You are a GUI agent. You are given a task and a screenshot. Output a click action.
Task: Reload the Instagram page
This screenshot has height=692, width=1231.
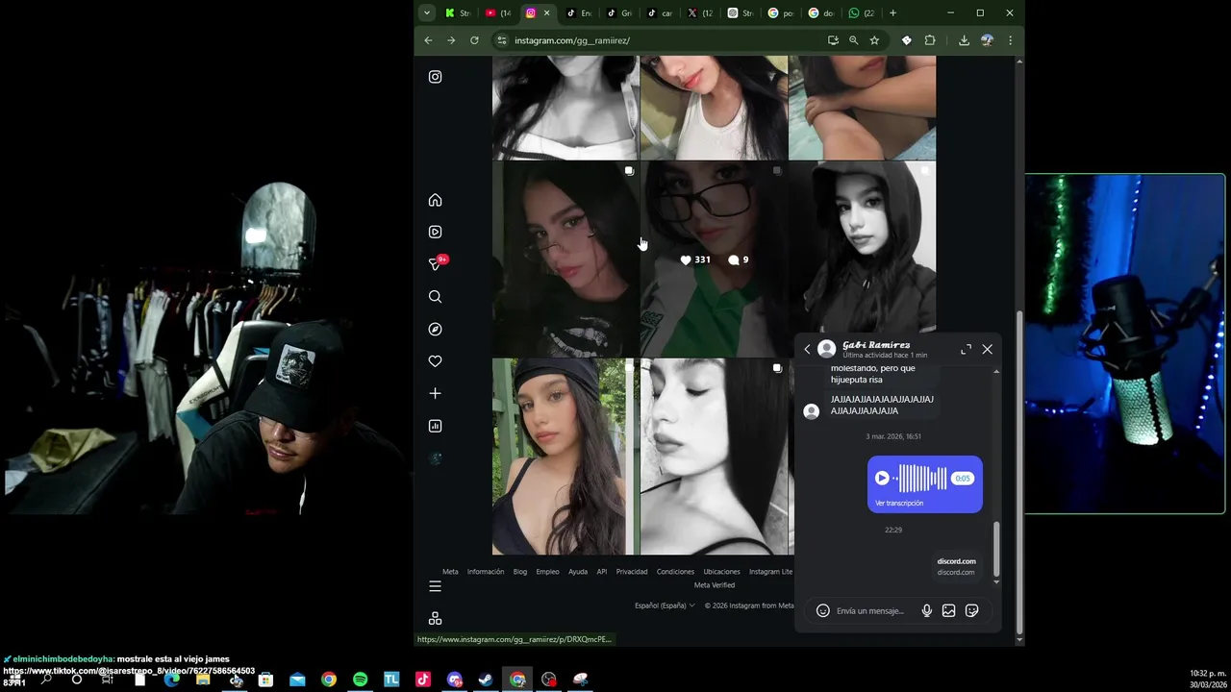click(474, 40)
